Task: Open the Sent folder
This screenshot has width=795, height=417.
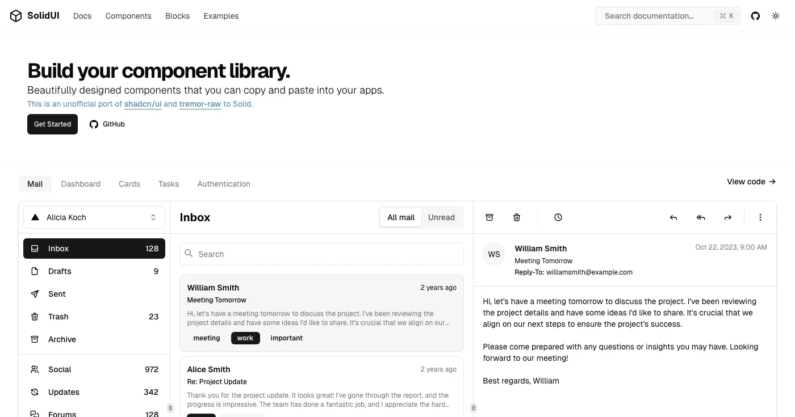Action: tap(94, 294)
